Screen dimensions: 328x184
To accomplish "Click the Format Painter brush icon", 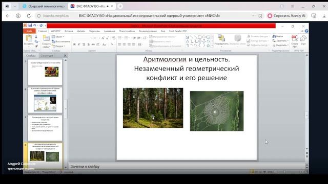I will point(36,46).
